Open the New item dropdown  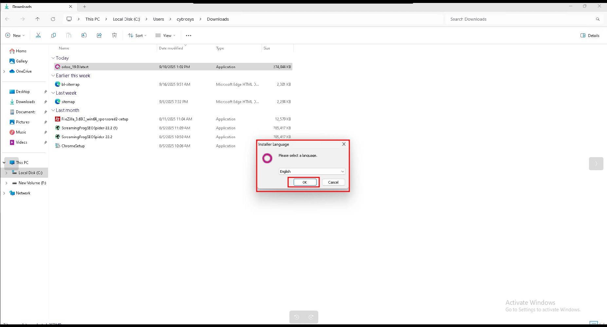(15, 35)
